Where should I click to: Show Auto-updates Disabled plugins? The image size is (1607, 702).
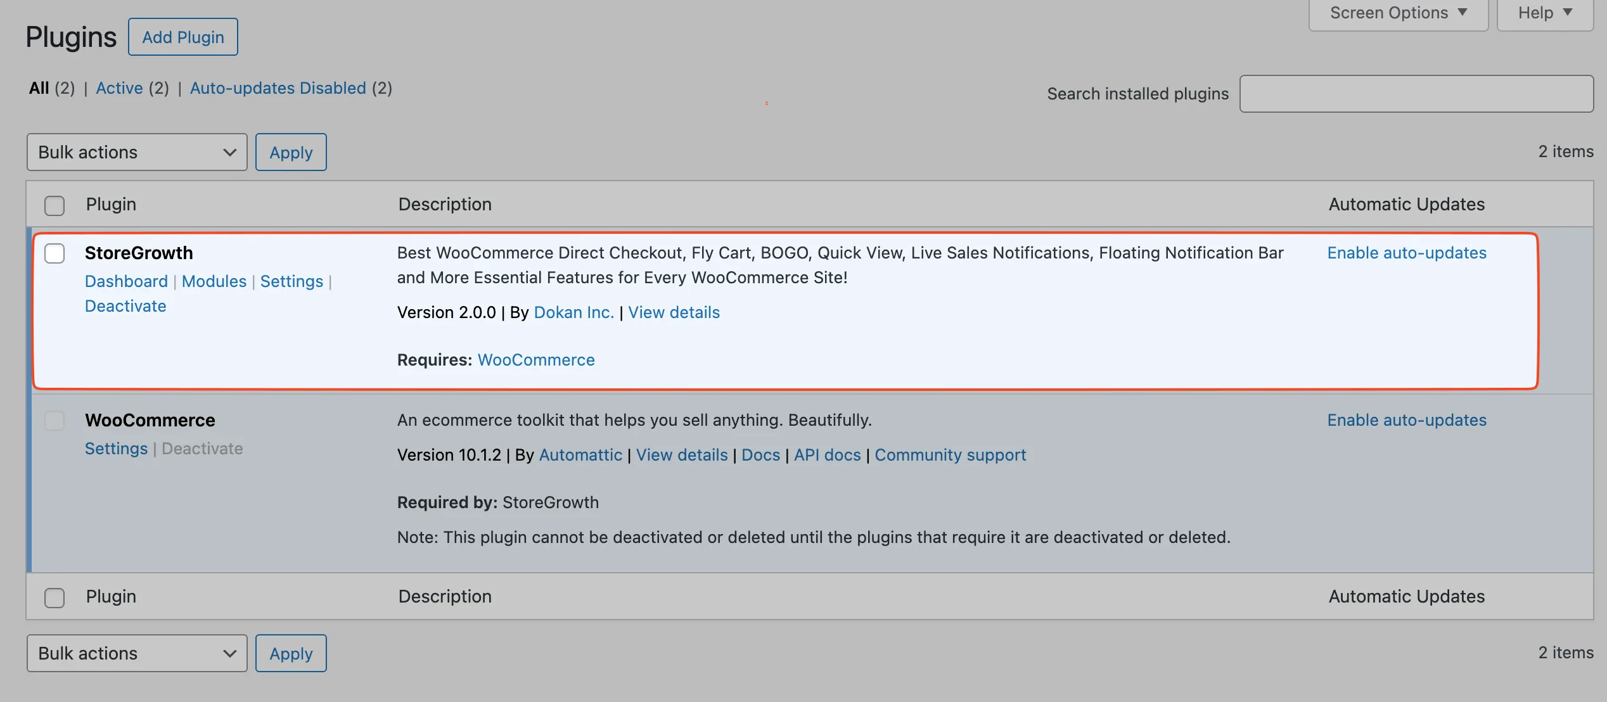point(278,88)
